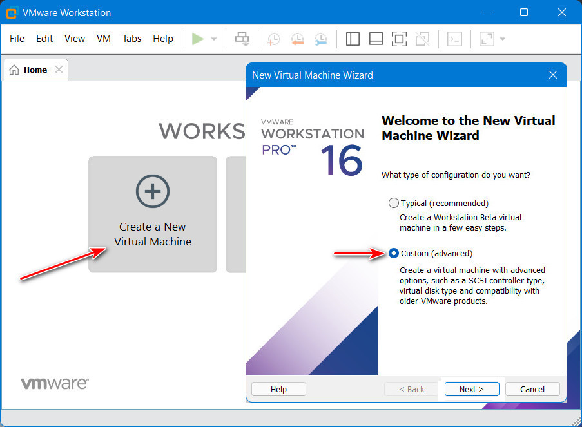
Task: Click the disabled < Back button
Action: 412,389
